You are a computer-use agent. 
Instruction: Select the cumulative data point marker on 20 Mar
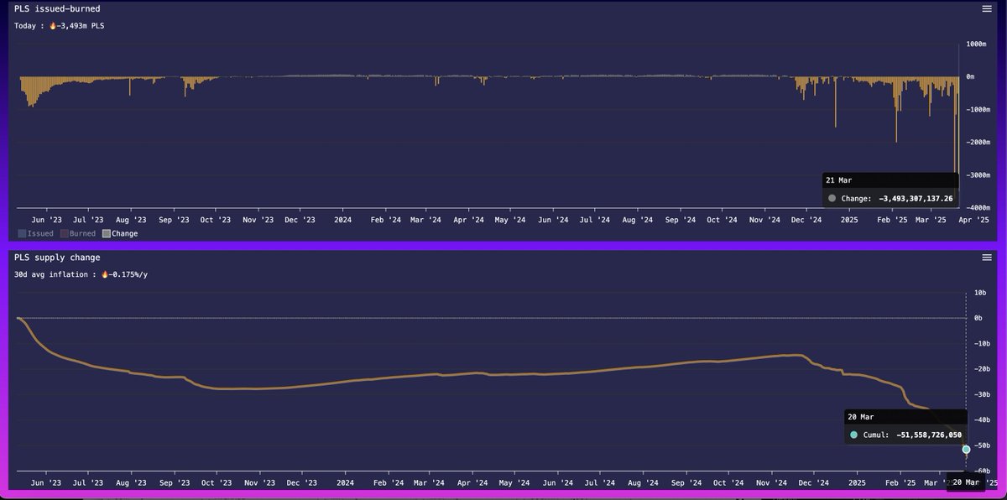(966, 450)
